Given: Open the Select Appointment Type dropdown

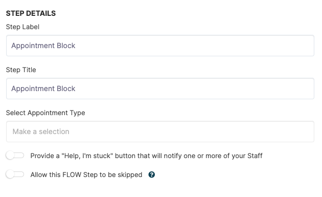Looking at the screenshot, I should tap(160, 132).
